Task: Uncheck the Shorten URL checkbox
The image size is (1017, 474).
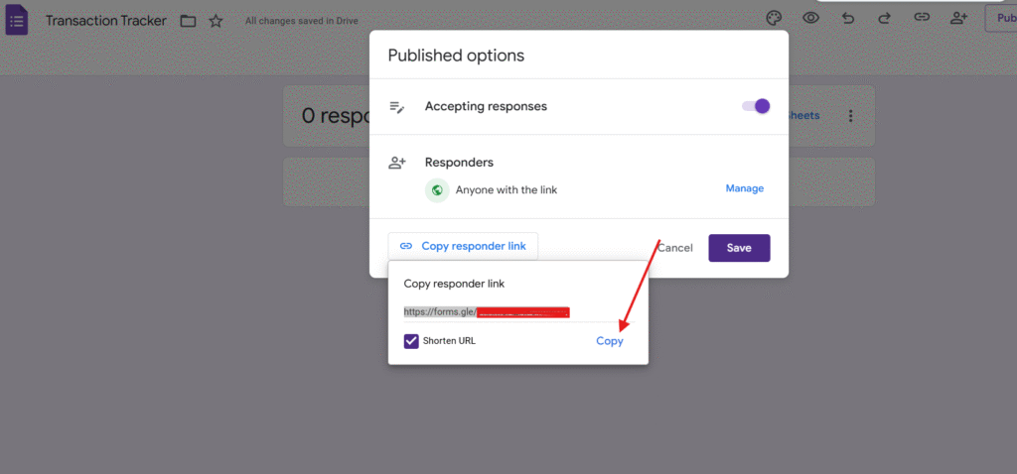Action: coord(411,341)
